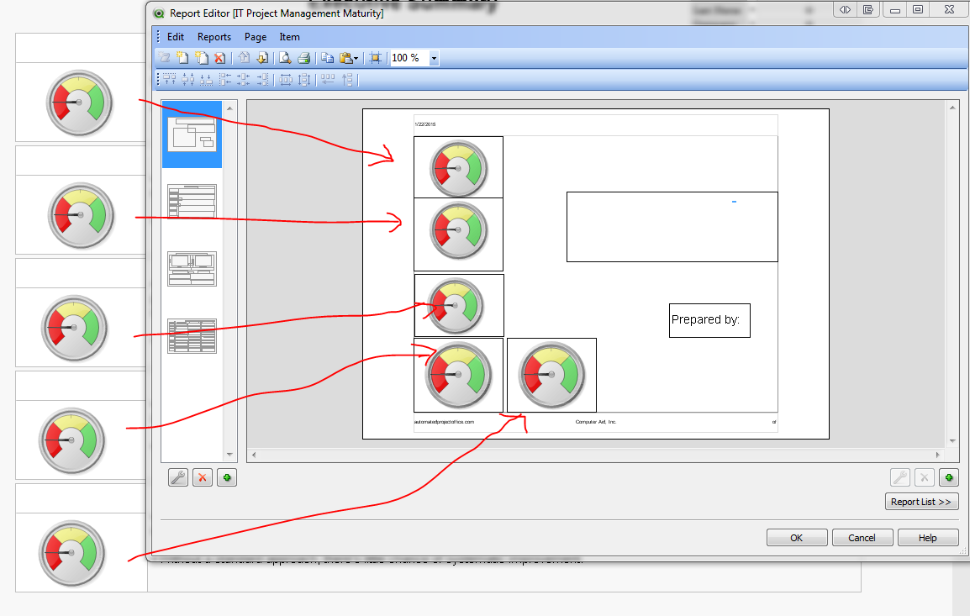This screenshot has width=970, height=616.
Task: Expand the paste options arrow
Action: click(356, 59)
